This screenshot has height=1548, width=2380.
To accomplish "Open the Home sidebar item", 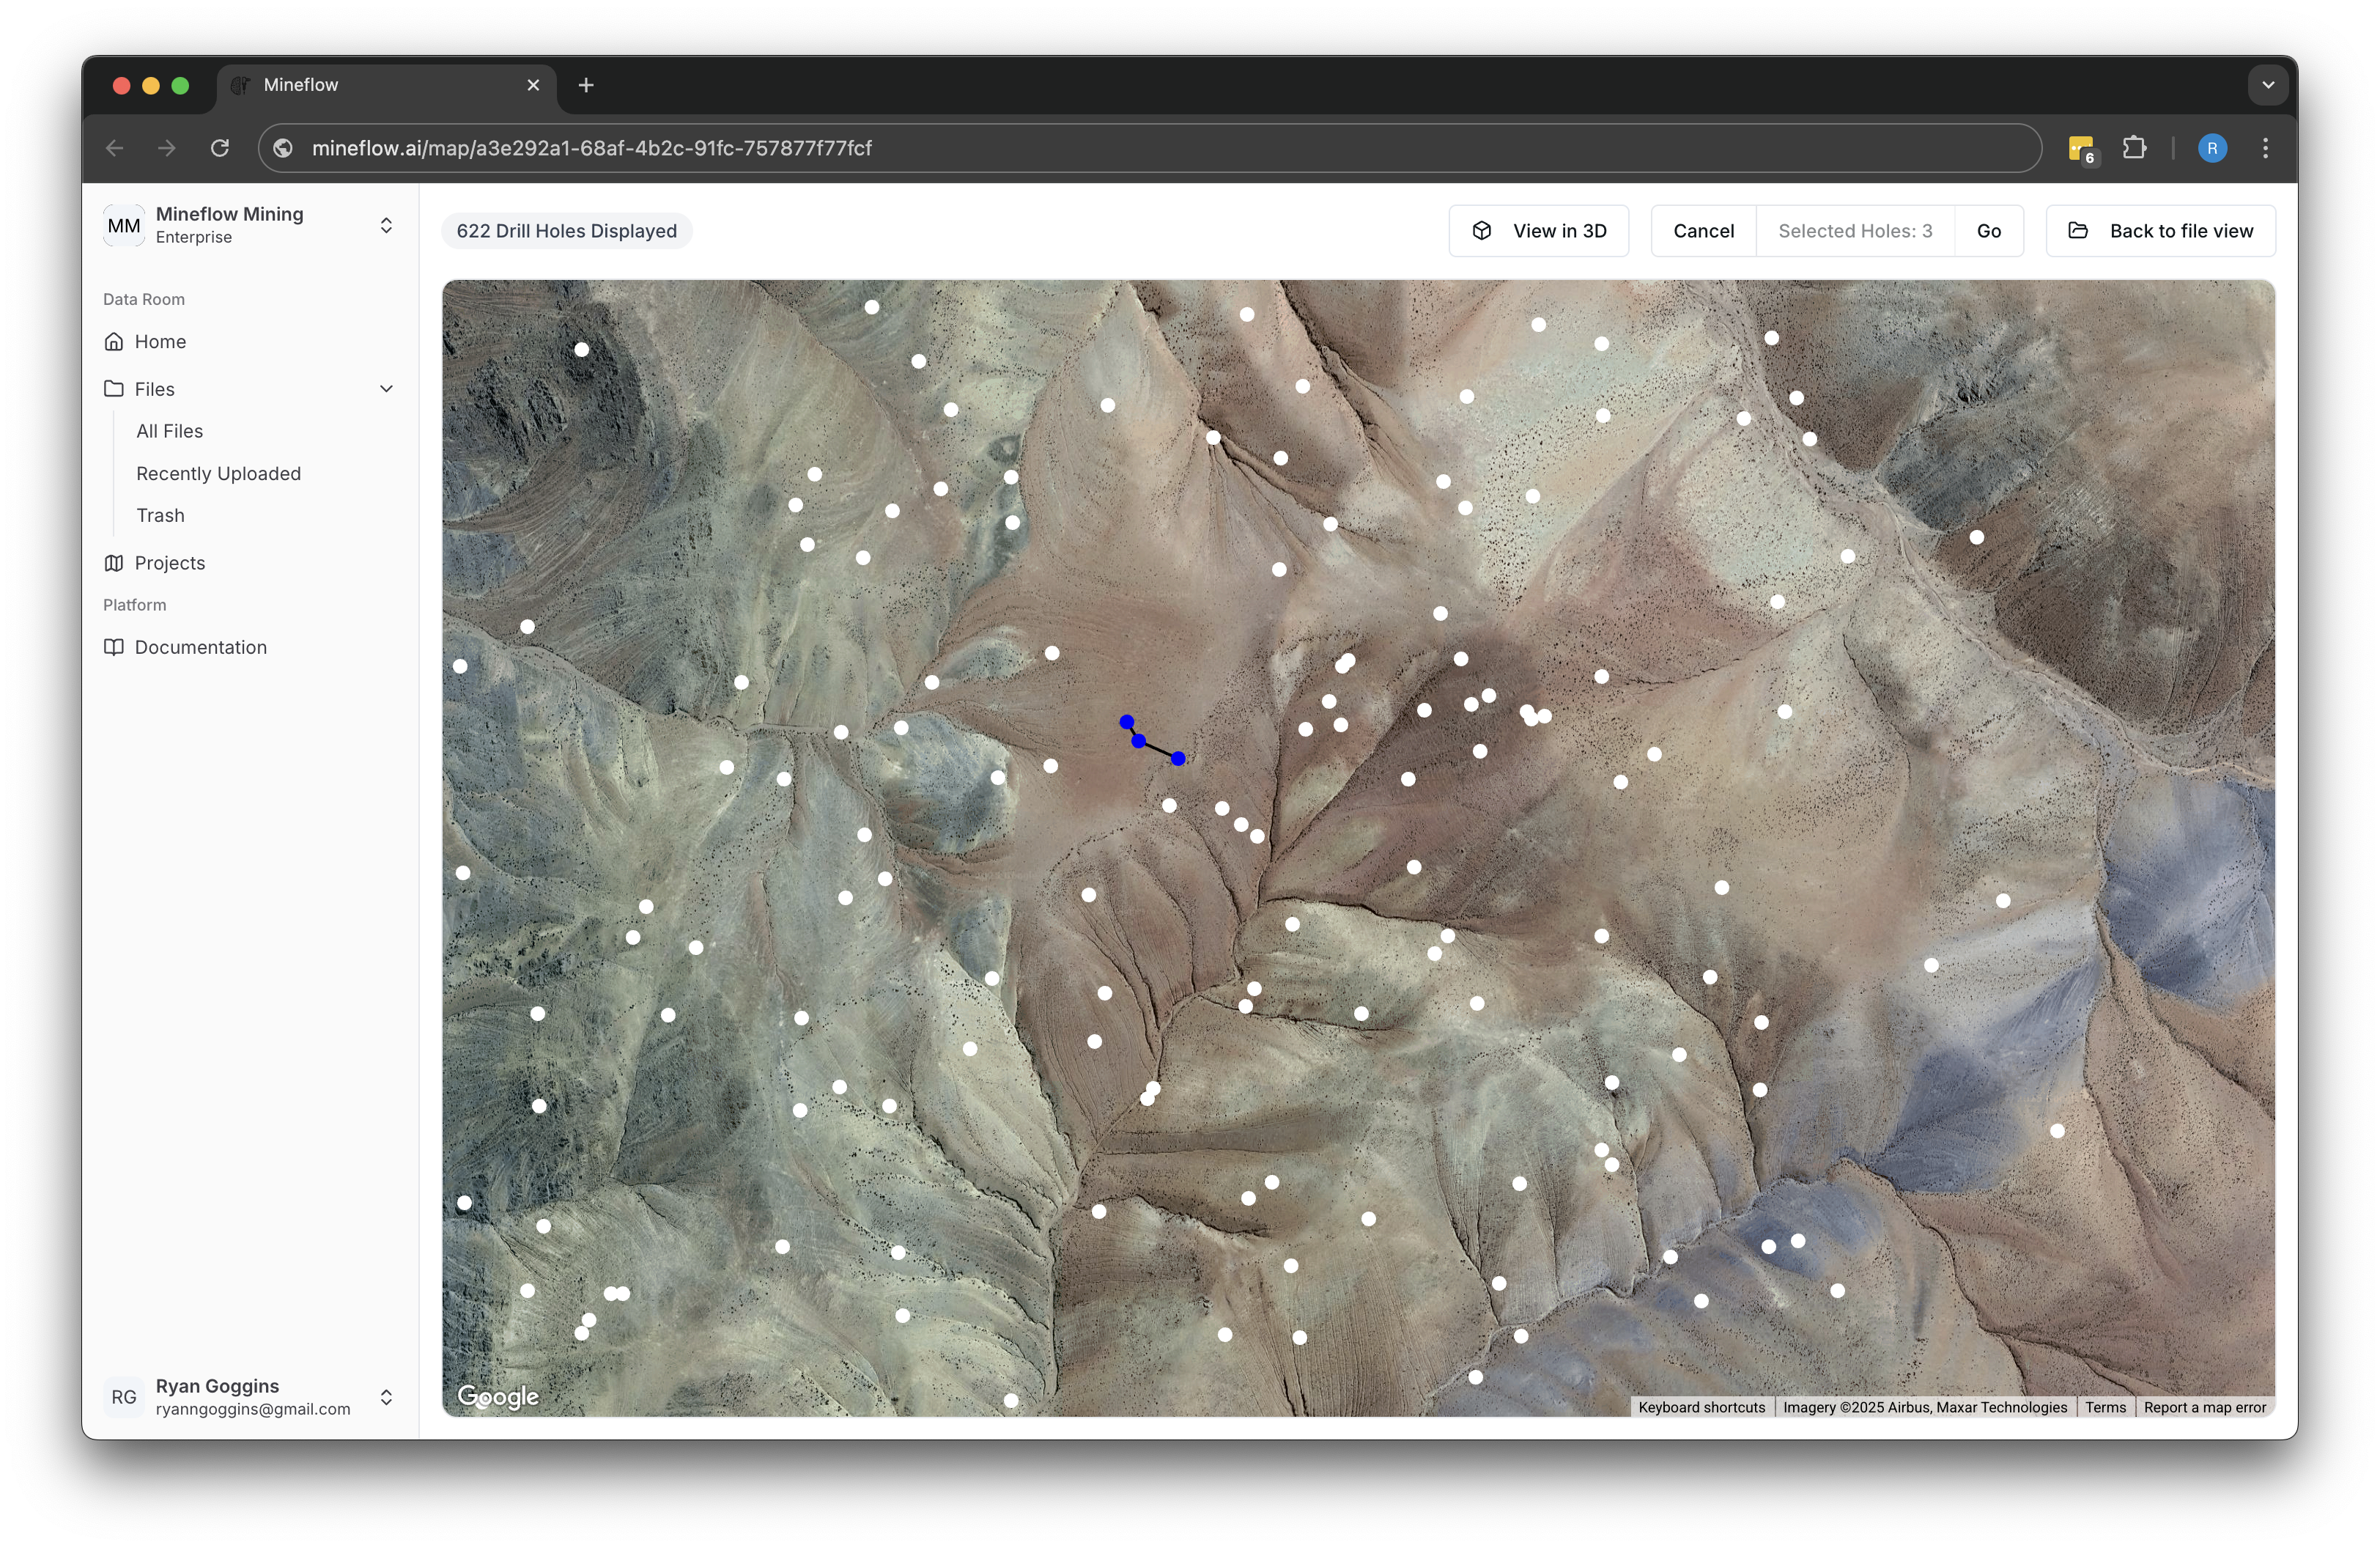I will coord(160,342).
